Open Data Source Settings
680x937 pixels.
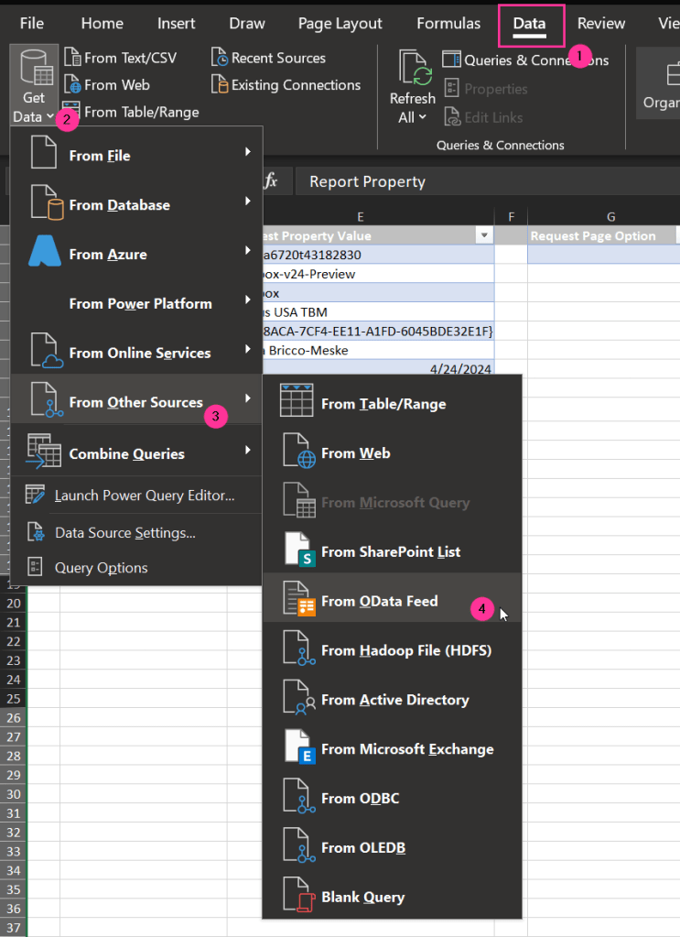124,532
